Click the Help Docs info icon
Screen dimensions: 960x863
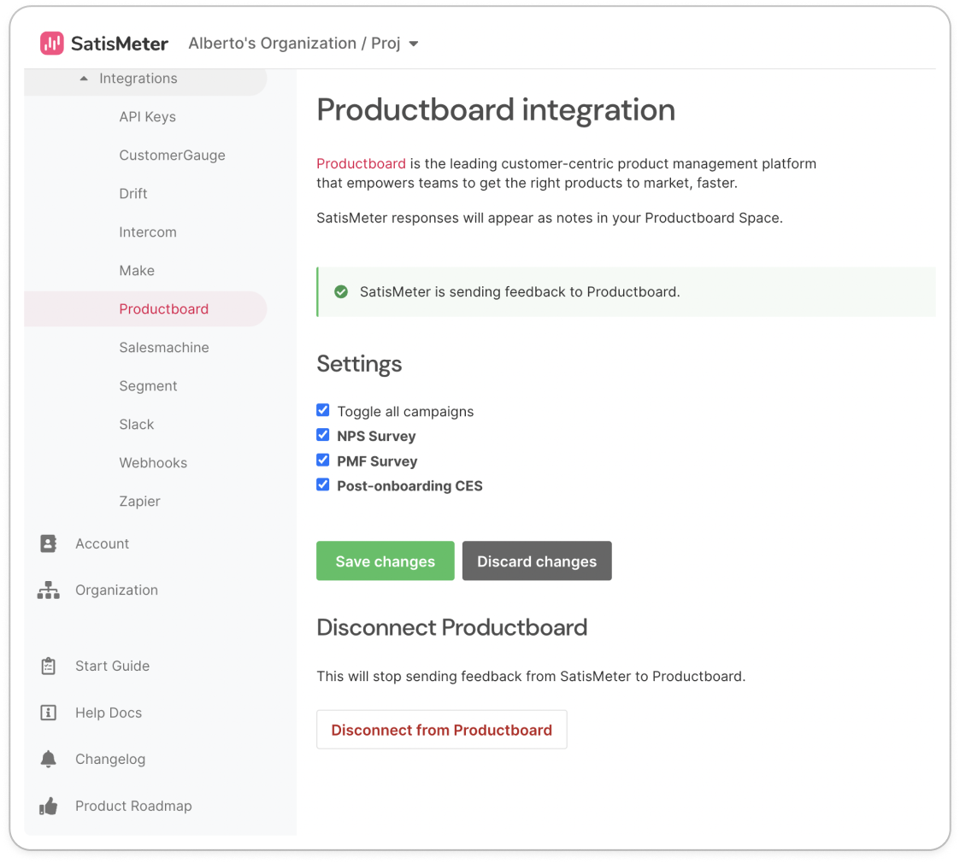click(x=49, y=713)
